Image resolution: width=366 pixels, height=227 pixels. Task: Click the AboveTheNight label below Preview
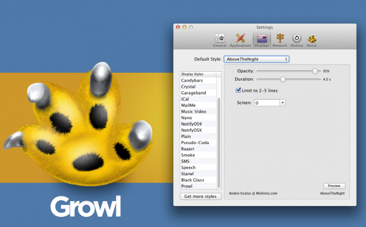332,193
